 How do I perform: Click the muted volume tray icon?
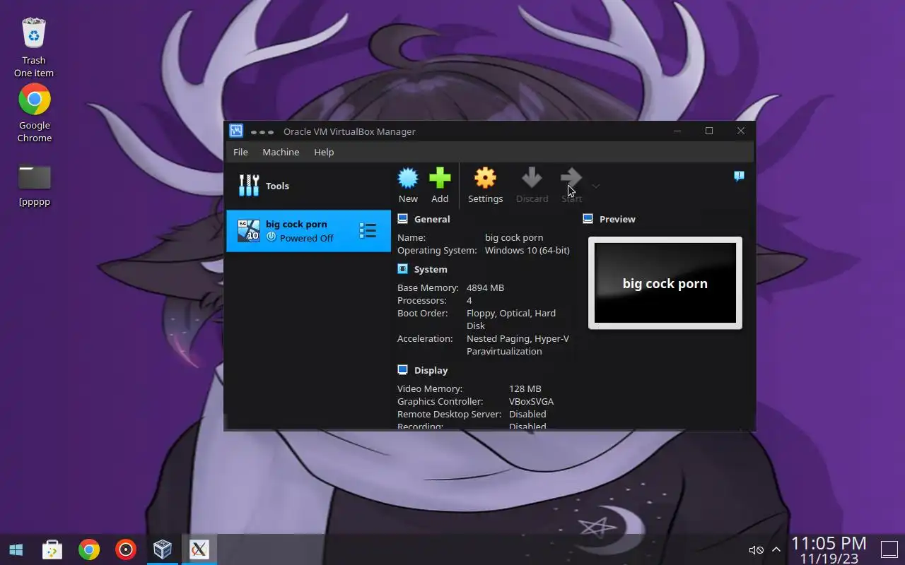pyautogui.click(x=756, y=549)
